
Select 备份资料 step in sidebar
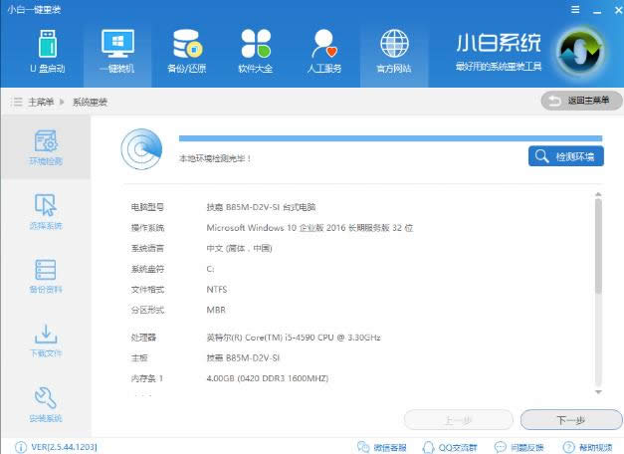(x=45, y=277)
